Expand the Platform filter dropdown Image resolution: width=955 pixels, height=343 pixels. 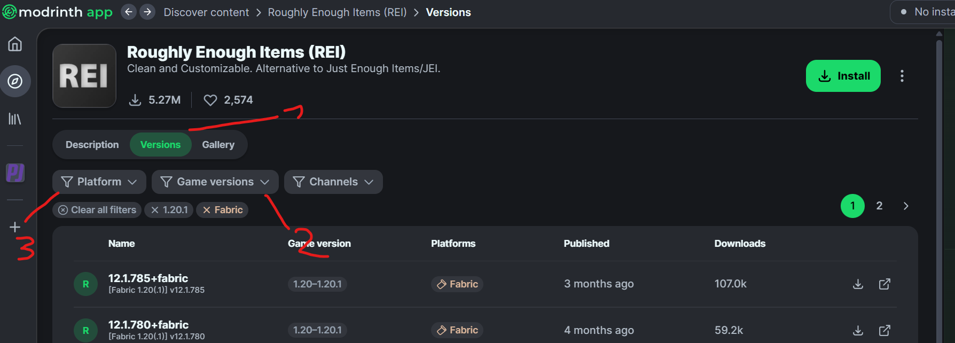coord(99,182)
